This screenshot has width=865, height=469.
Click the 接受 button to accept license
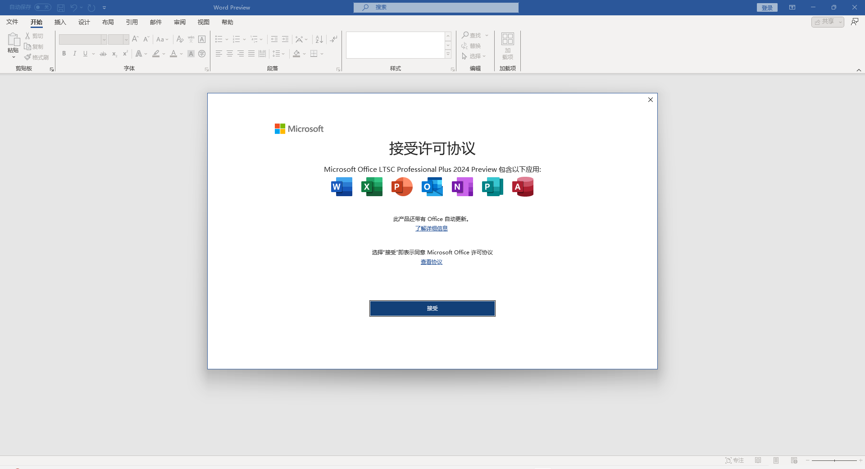[432, 308]
